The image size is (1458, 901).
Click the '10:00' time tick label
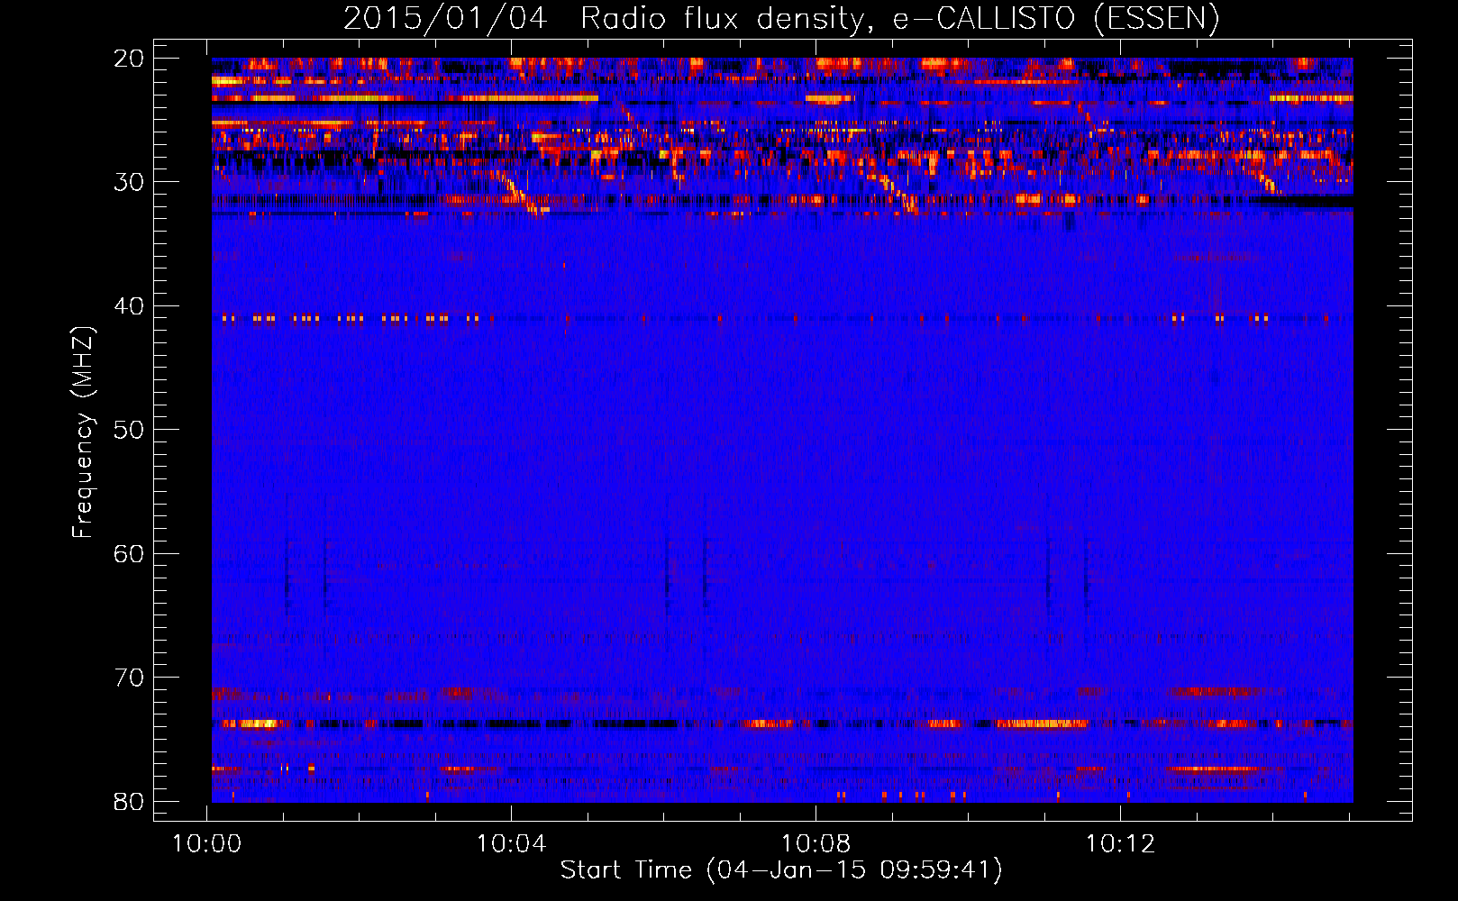206,844
